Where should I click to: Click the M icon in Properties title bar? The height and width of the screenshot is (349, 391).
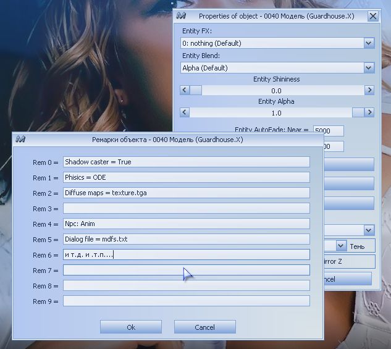[x=182, y=16]
